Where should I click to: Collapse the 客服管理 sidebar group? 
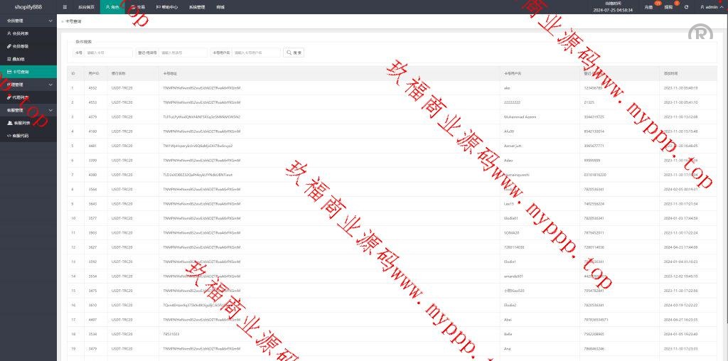coord(28,110)
